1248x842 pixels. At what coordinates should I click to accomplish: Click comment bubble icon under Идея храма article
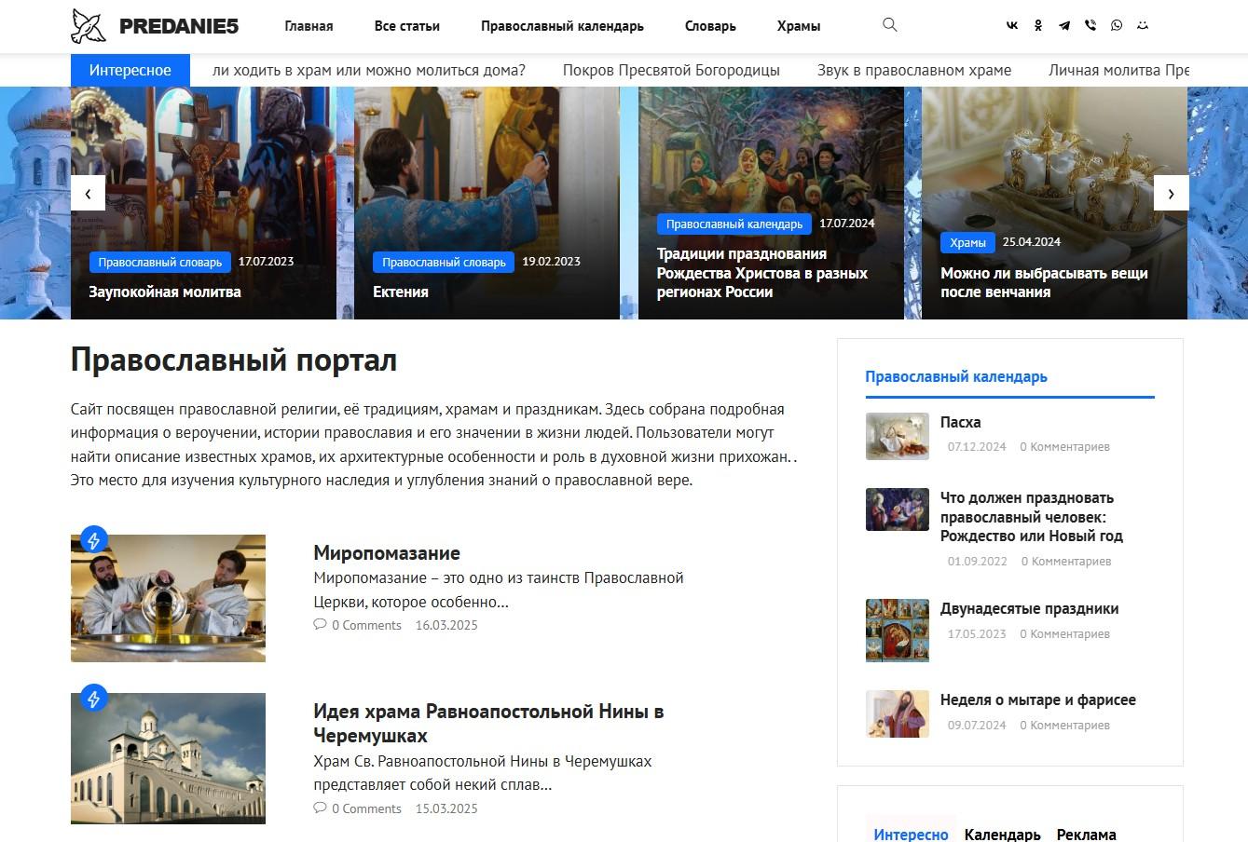[x=320, y=808]
